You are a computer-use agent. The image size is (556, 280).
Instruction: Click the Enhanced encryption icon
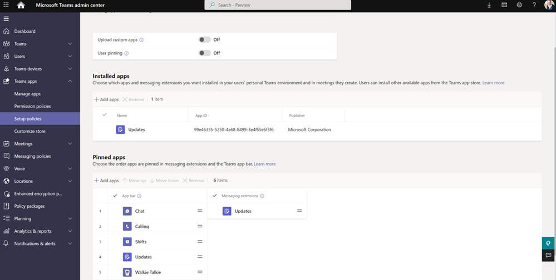(x=6, y=194)
